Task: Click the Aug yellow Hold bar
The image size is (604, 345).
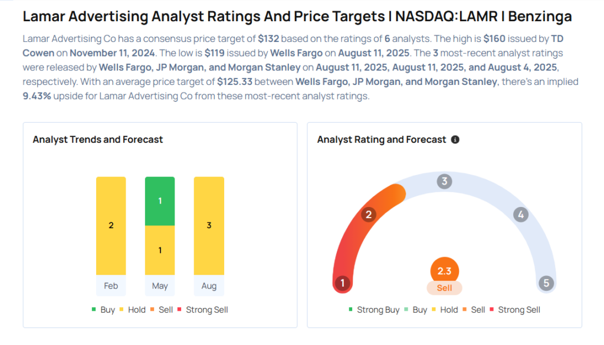Action: (209, 225)
